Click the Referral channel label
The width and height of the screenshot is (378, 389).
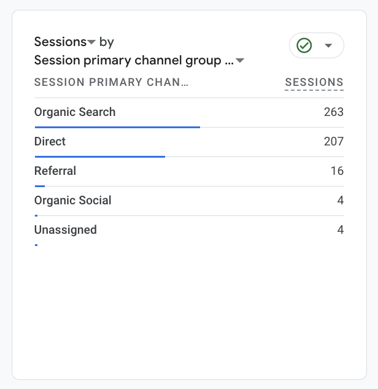tap(55, 171)
